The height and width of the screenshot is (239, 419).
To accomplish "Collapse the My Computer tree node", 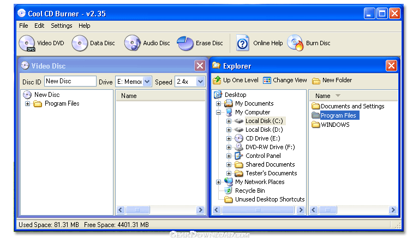I will [x=218, y=112].
